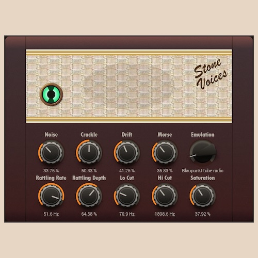Click the 64.58 % Rattling Depth value
The height and width of the screenshot is (258, 258).
89,214
